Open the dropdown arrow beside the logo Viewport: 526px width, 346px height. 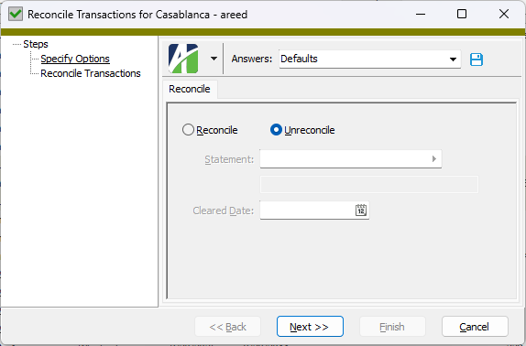click(214, 59)
